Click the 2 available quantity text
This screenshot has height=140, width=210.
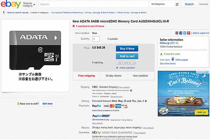112,39
